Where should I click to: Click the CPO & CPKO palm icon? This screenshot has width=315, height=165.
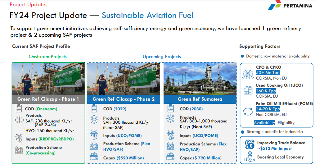247,73
